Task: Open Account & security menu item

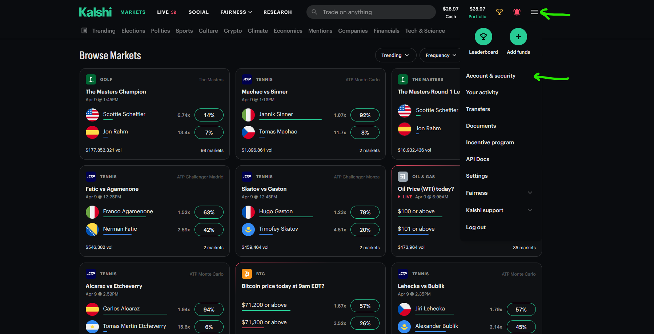Action: 490,76
